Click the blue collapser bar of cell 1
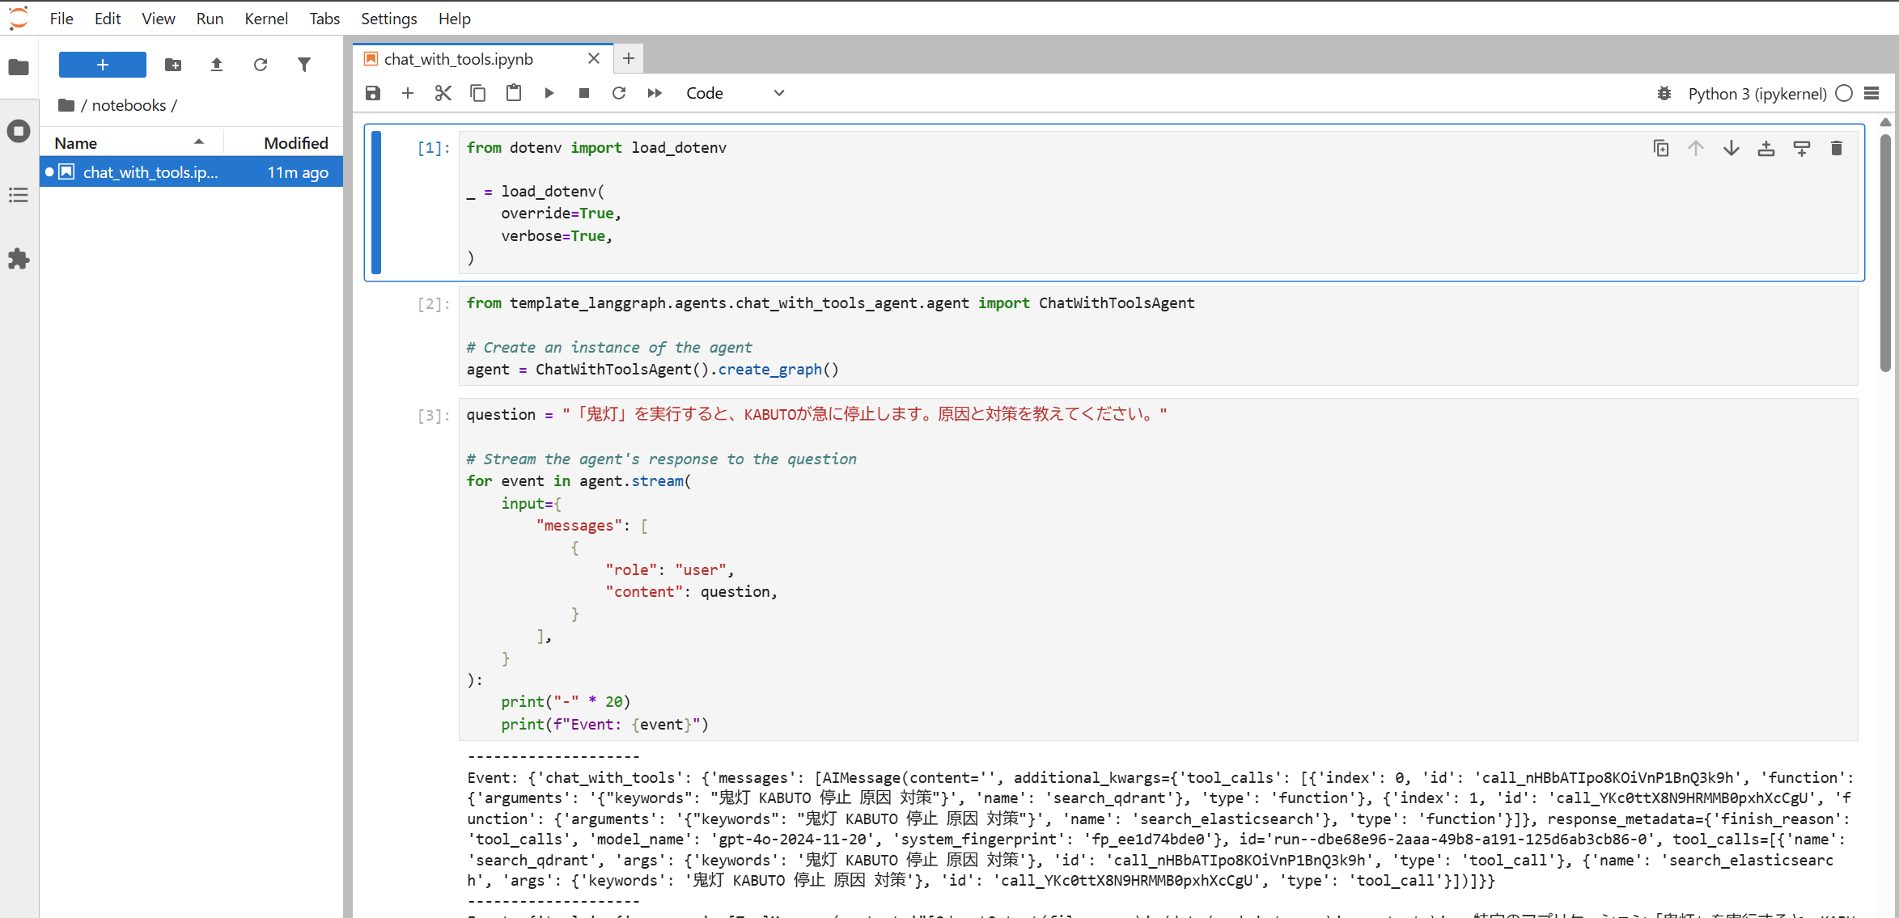Screen dimensions: 1899x918 coord(376,202)
